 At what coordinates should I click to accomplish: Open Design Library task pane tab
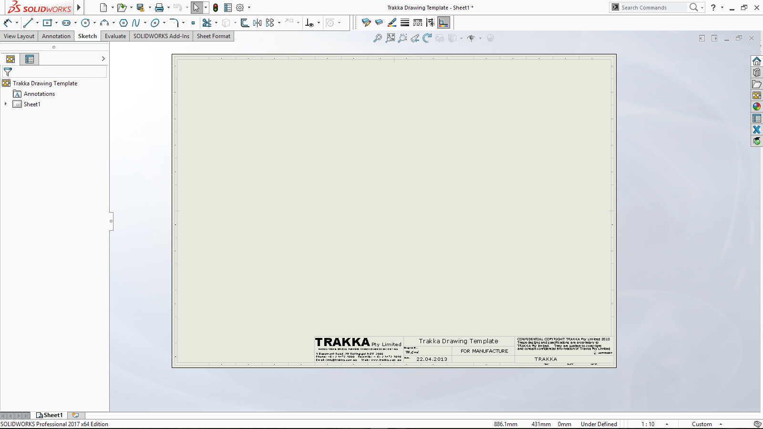757,72
